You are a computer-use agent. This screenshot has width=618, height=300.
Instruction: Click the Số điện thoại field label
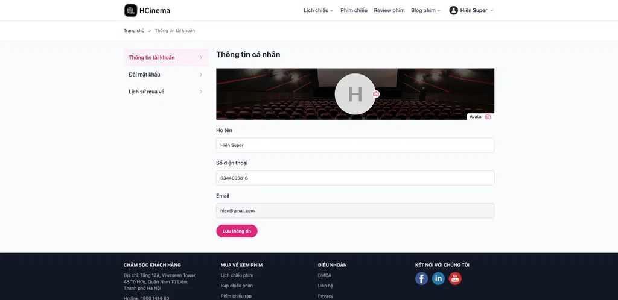tap(232, 163)
